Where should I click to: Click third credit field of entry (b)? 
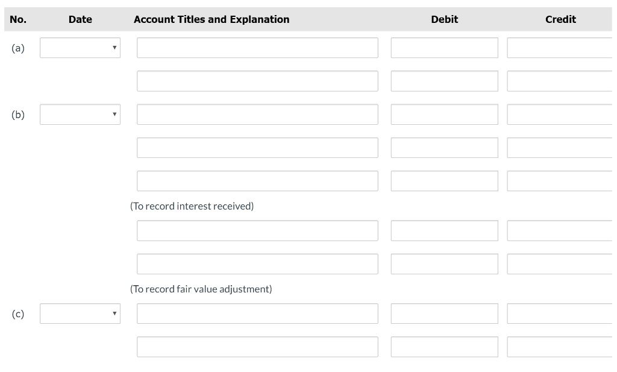560,181
